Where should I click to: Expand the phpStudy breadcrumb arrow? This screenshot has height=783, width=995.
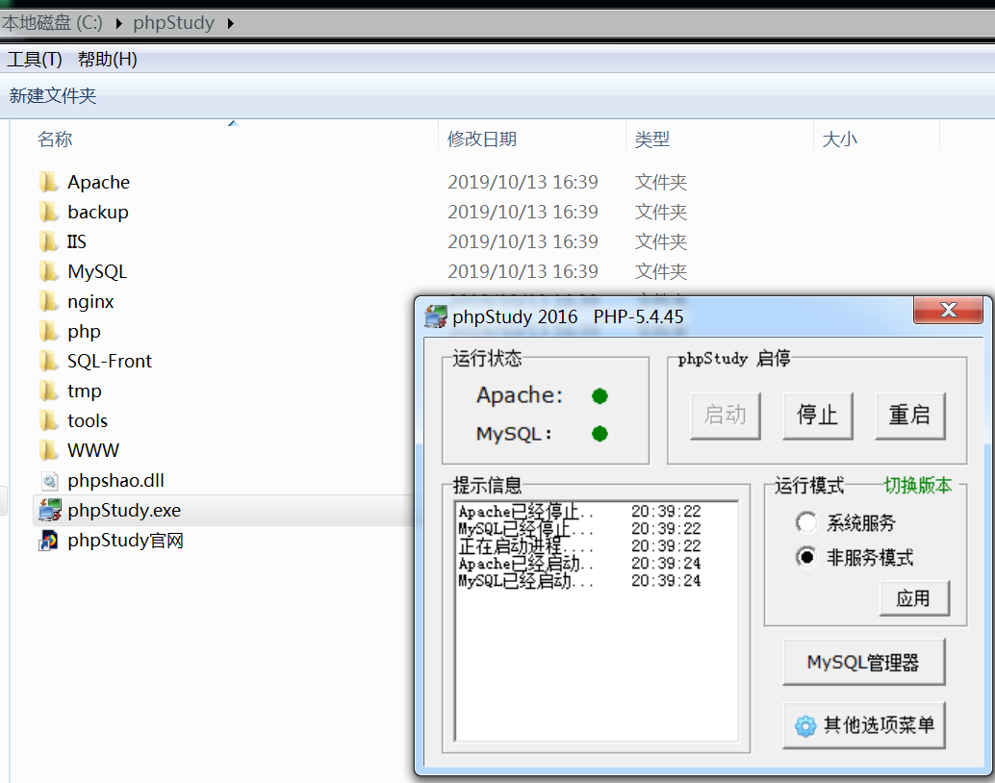point(230,23)
